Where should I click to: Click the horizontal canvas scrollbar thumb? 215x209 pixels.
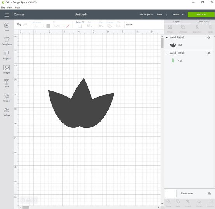[x=26, y=207]
